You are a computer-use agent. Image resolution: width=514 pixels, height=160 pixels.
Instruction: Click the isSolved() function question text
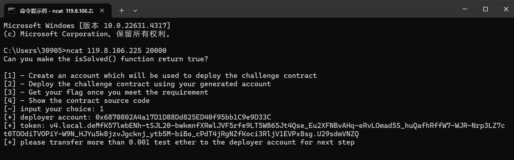pyautogui.click(x=106, y=59)
